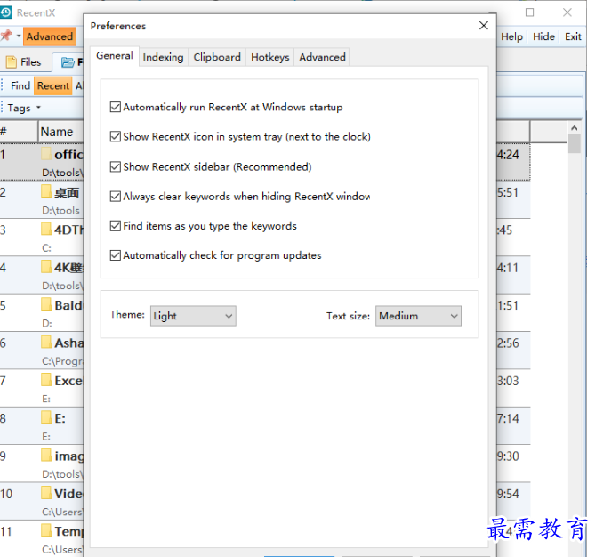
Task: Click folder icon of the Exce row
Action: 46,380
